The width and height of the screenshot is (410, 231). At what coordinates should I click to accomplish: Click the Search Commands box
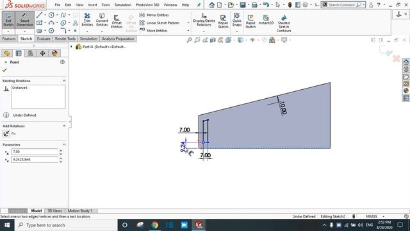(341, 5)
